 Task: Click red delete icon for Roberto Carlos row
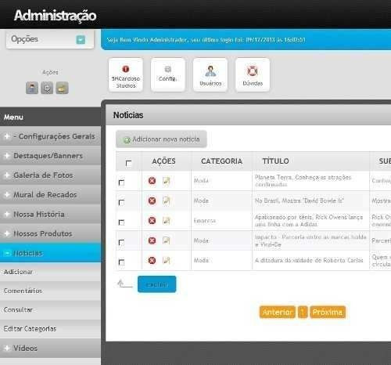[152, 260]
